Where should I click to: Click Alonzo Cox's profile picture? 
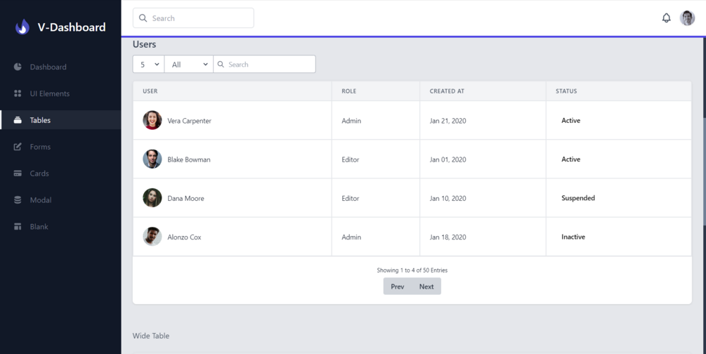click(152, 237)
